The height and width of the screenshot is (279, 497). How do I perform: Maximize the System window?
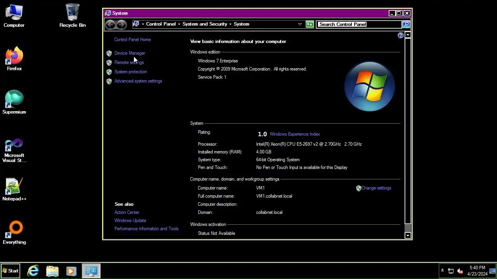(399, 13)
